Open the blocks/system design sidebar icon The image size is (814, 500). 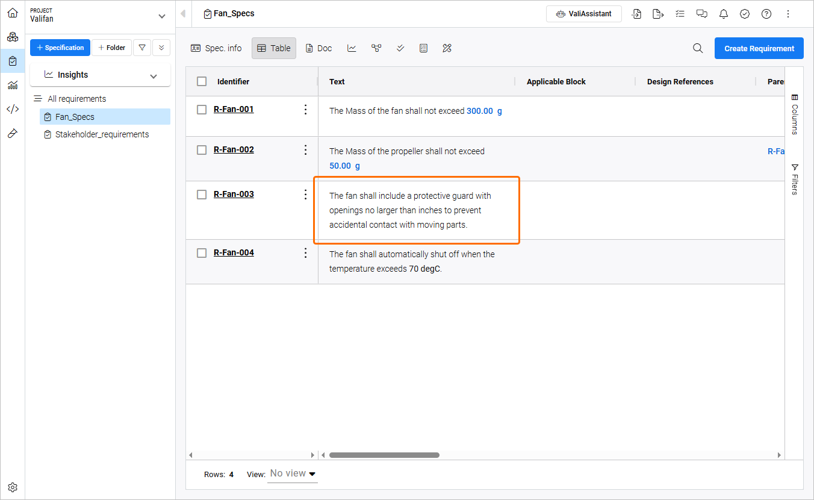coord(12,37)
